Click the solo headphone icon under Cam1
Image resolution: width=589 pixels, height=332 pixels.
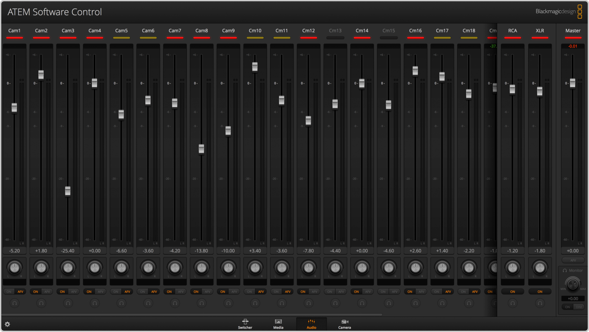click(x=15, y=303)
